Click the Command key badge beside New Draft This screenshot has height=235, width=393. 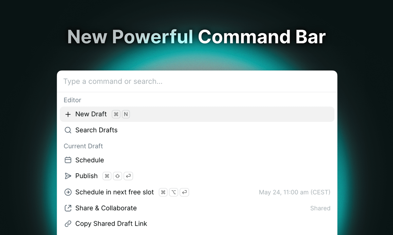[x=116, y=114]
